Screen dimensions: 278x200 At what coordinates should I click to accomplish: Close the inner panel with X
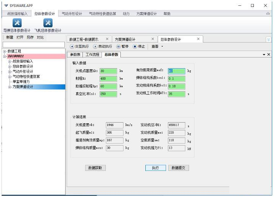tap(268, 54)
